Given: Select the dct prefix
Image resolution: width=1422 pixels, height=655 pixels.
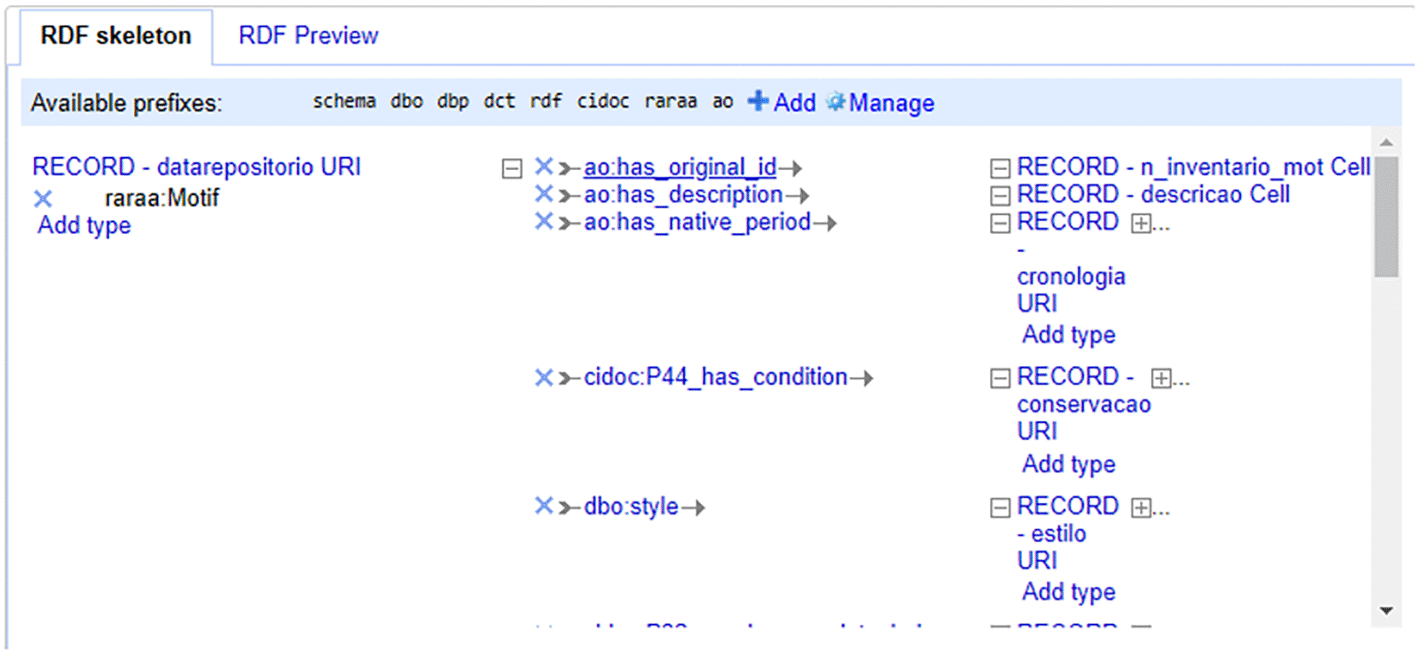Looking at the screenshot, I should click(x=500, y=102).
